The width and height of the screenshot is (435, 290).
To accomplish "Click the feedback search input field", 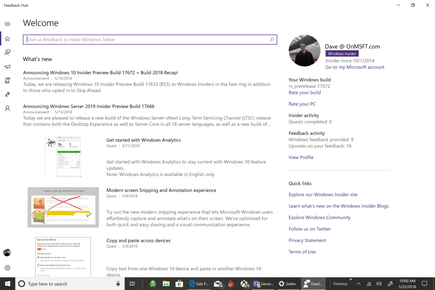I will pos(150,39).
